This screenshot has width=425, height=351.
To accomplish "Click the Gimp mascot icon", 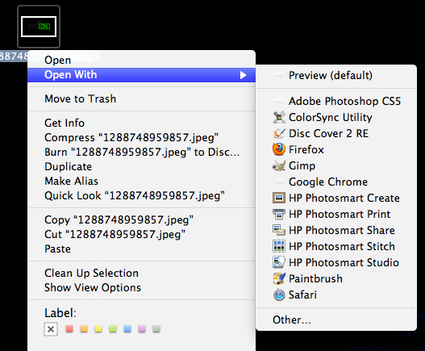I will point(279,165).
